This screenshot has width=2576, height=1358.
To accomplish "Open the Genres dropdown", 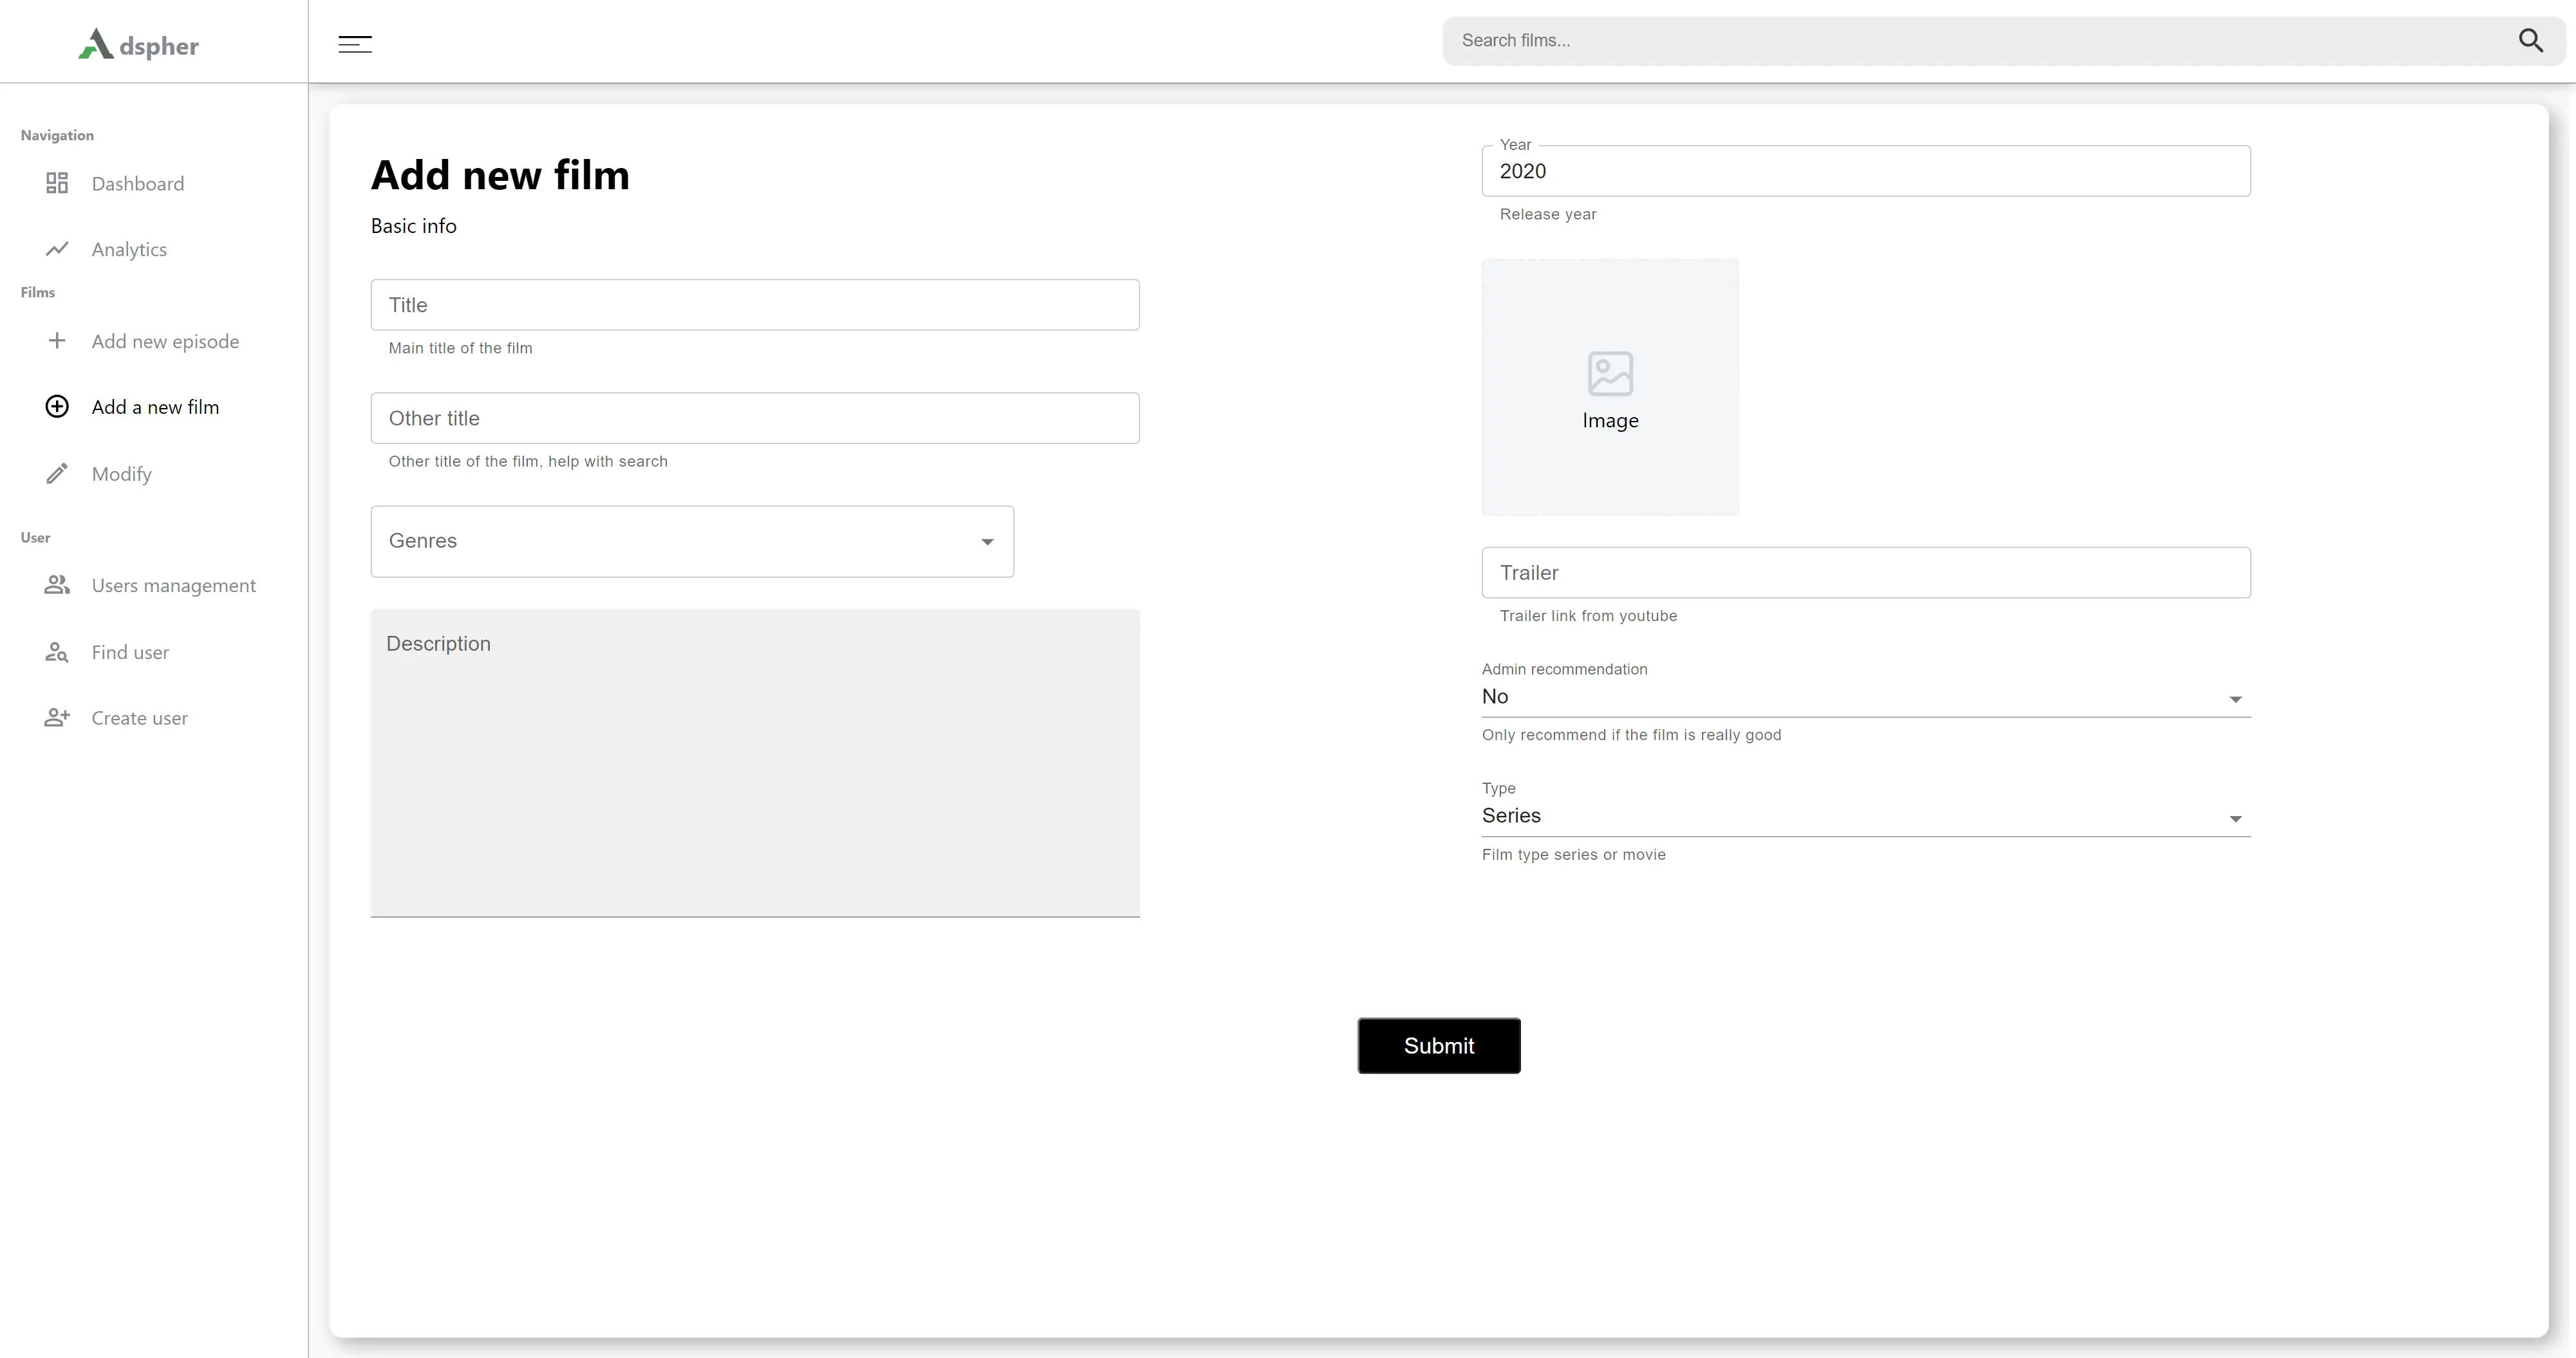I will point(692,541).
